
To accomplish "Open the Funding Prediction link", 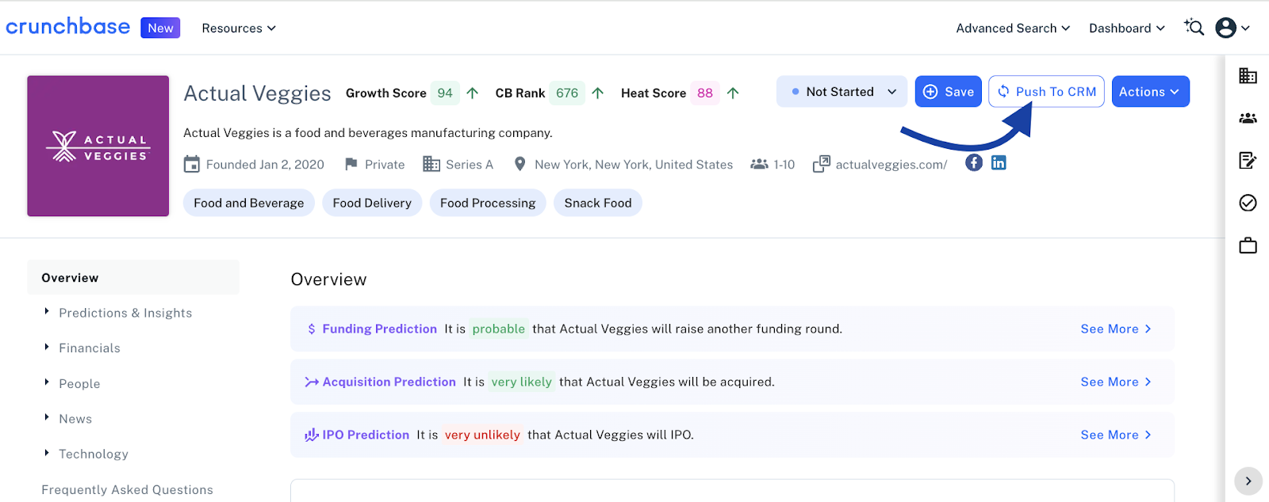I will click(379, 329).
